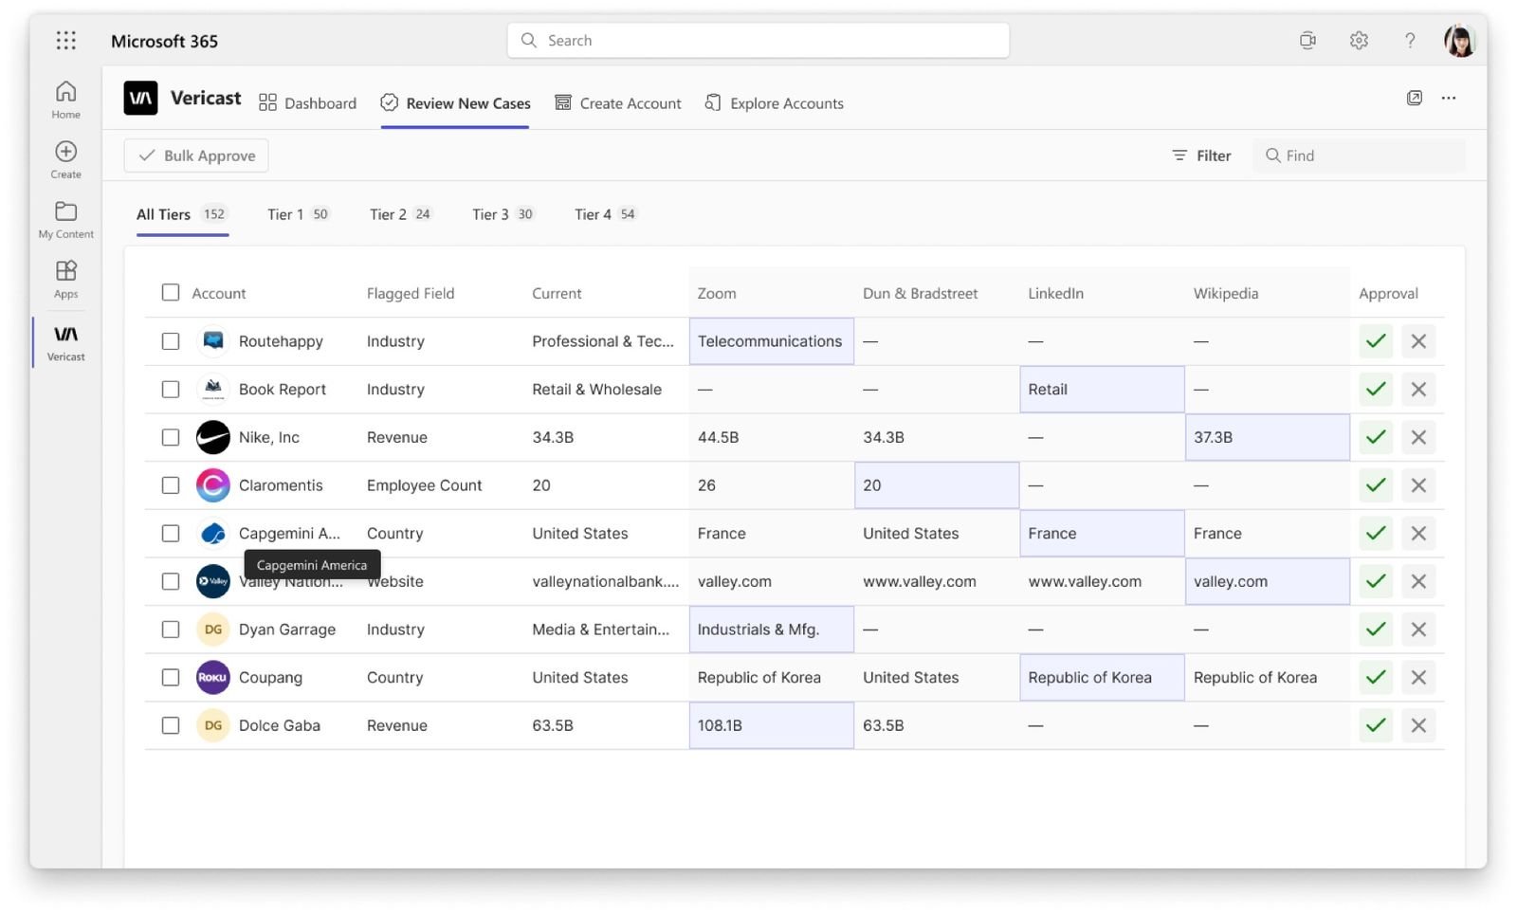This screenshot has width=1517, height=913.
Task: Click the meet now camera icon
Action: pyautogui.click(x=1307, y=40)
